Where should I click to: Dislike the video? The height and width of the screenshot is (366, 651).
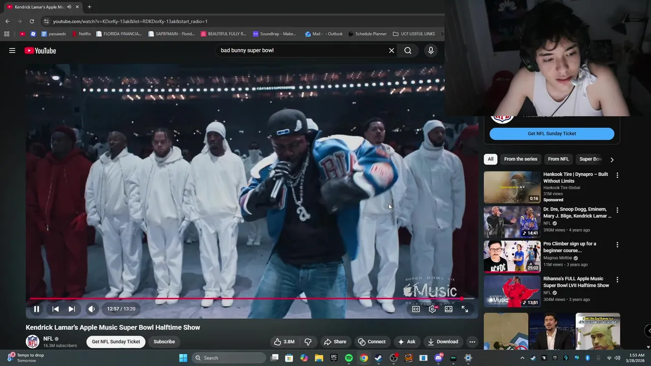(x=308, y=342)
